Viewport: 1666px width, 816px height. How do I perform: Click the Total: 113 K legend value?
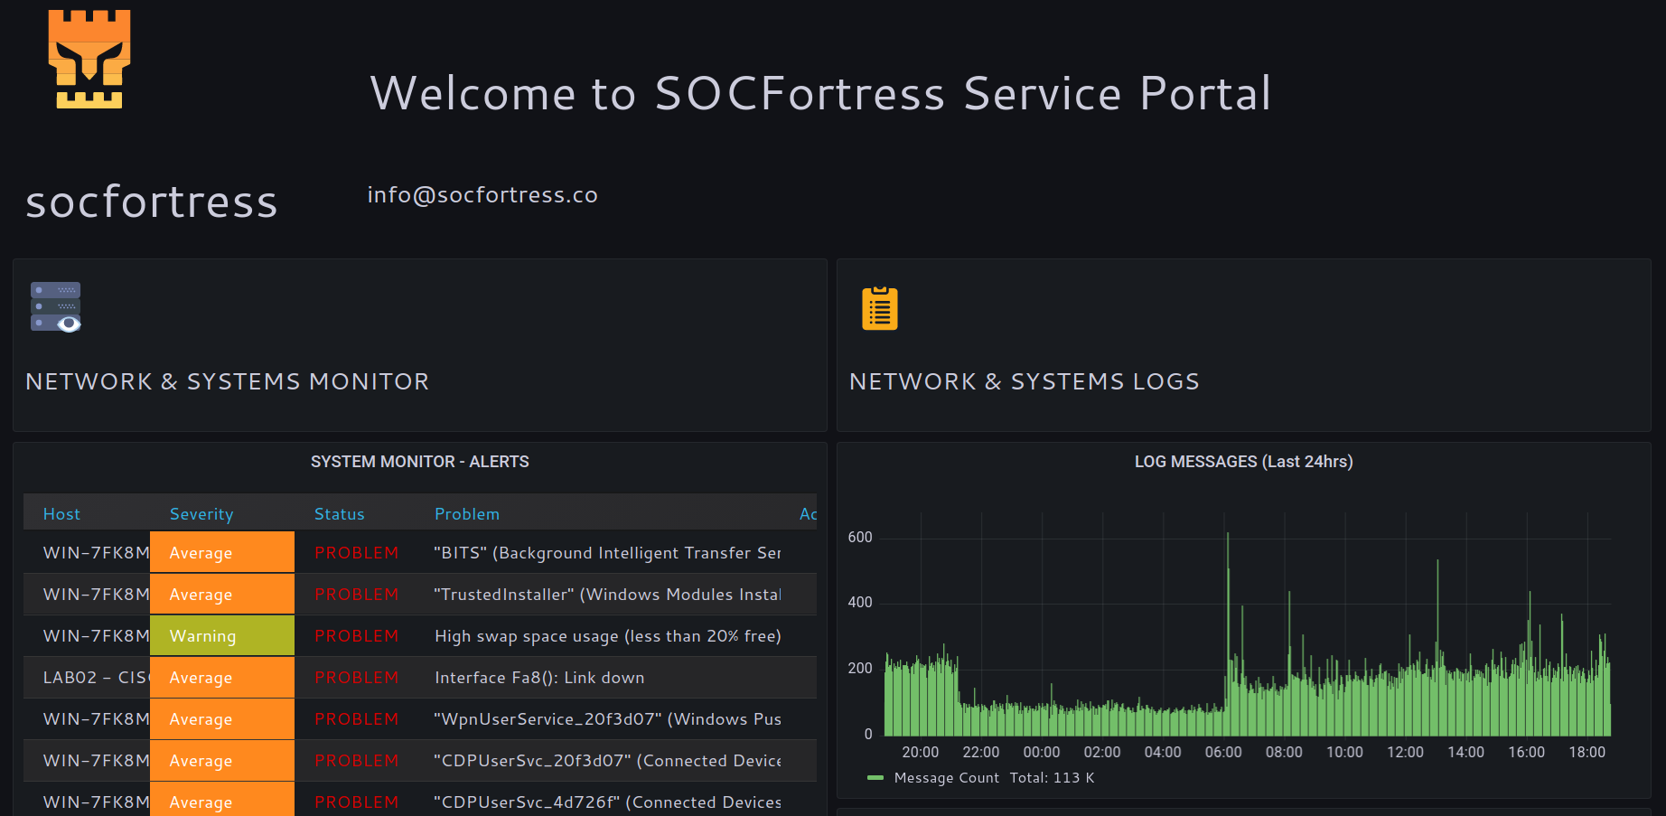point(1052,778)
